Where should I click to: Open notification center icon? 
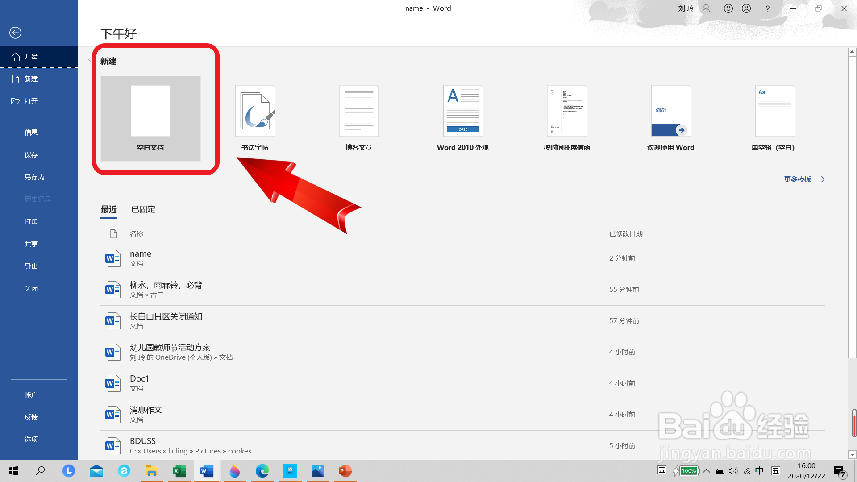coord(840,471)
